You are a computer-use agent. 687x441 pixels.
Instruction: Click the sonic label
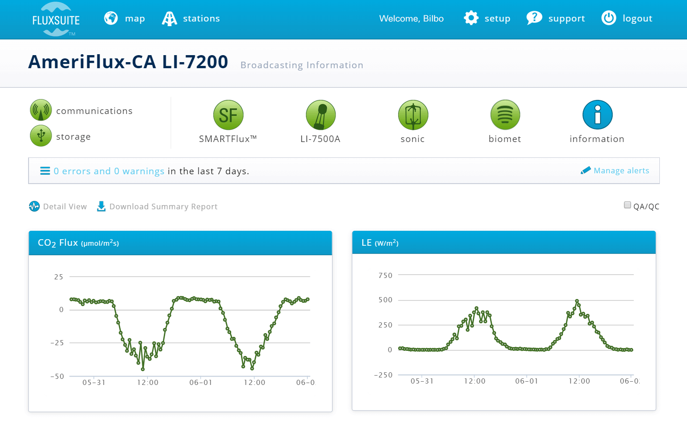tap(413, 139)
